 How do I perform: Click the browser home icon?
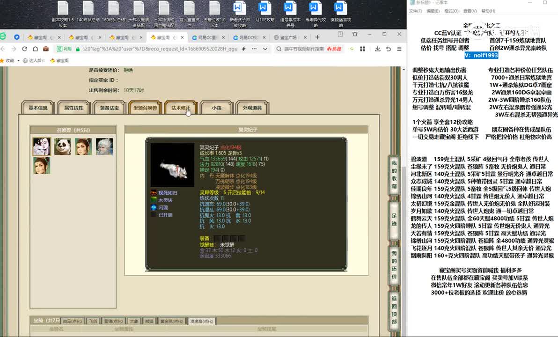tap(35, 49)
